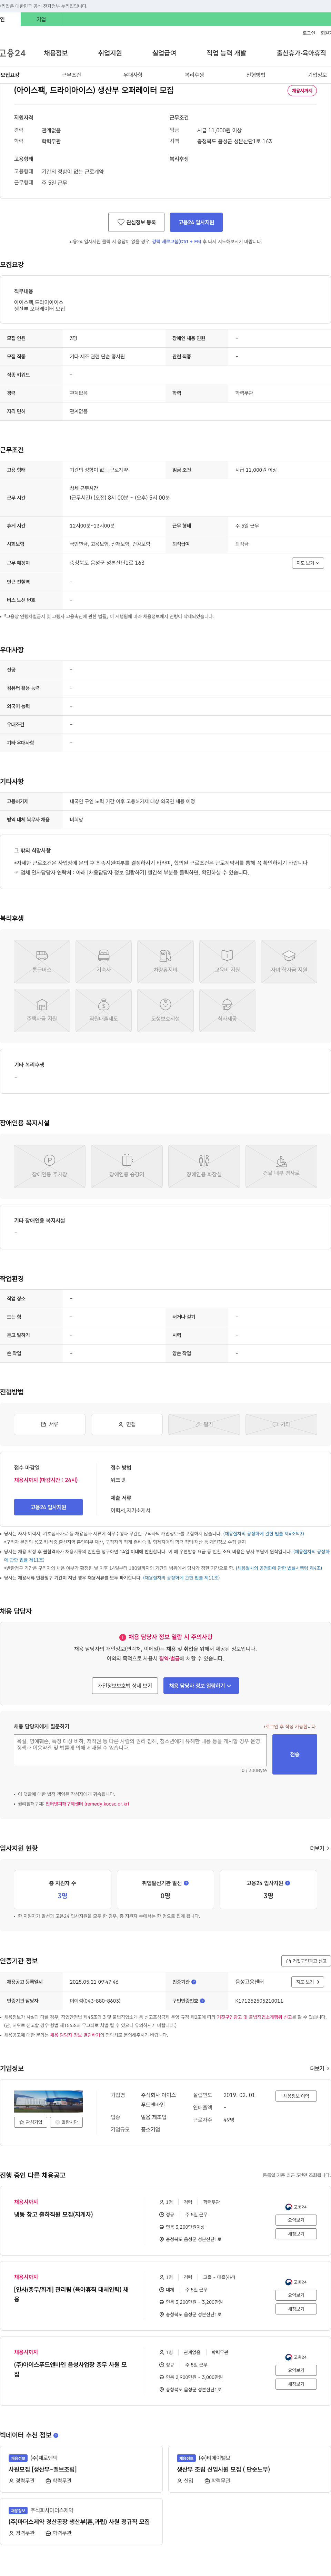Click the 장애인용 승강기 facility icon
This screenshot has width=331, height=2576.
[127, 1166]
